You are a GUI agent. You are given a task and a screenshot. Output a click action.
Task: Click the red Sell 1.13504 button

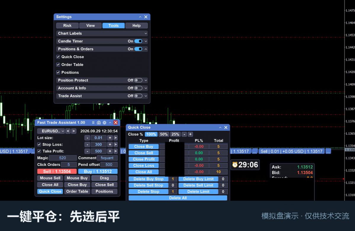(57, 171)
